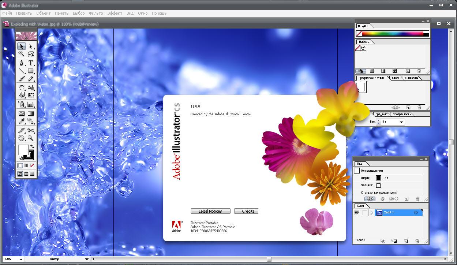The height and width of the screenshot is (265, 457).
Task: Select the black arrow Selection tool
Action: pos(22,46)
